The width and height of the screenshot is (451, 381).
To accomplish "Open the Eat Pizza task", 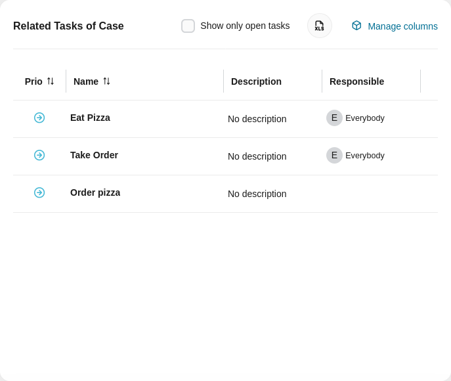I will (x=90, y=118).
